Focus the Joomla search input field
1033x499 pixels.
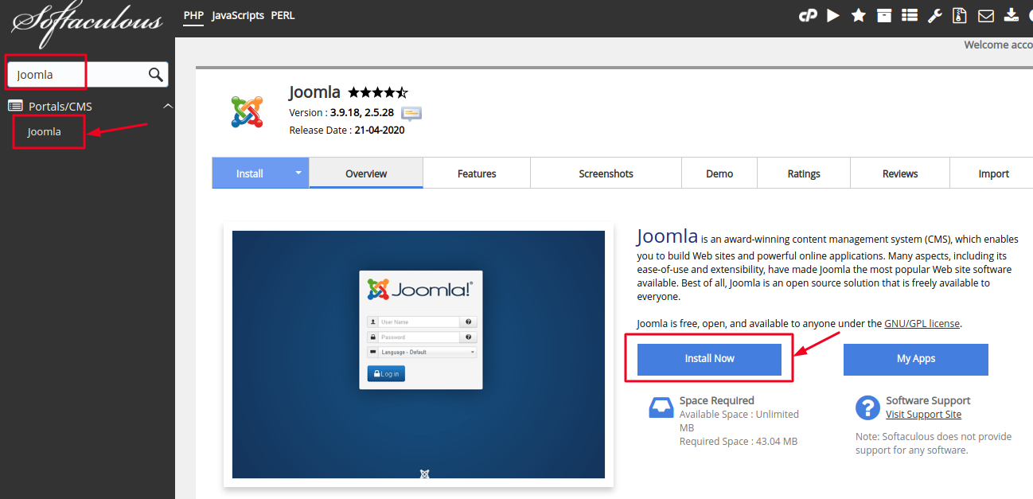tap(76, 75)
